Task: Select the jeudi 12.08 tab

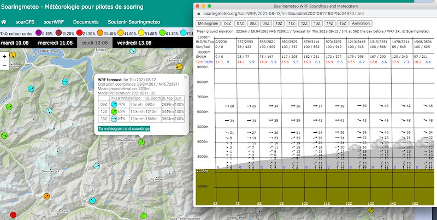Action: tap(94, 43)
